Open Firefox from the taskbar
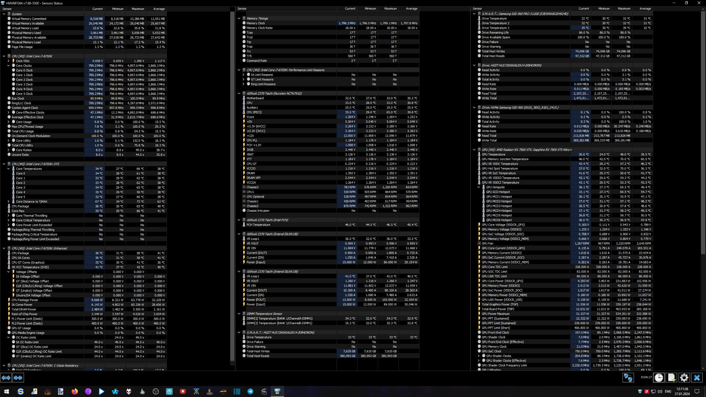The image size is (706, 397). tap(74, 391)
